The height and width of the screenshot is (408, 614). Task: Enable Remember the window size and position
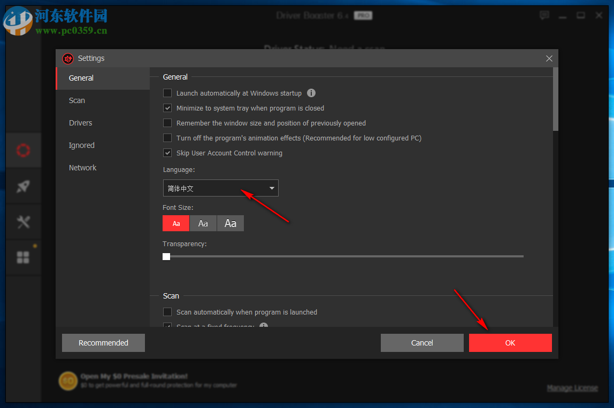click(167, 123)
